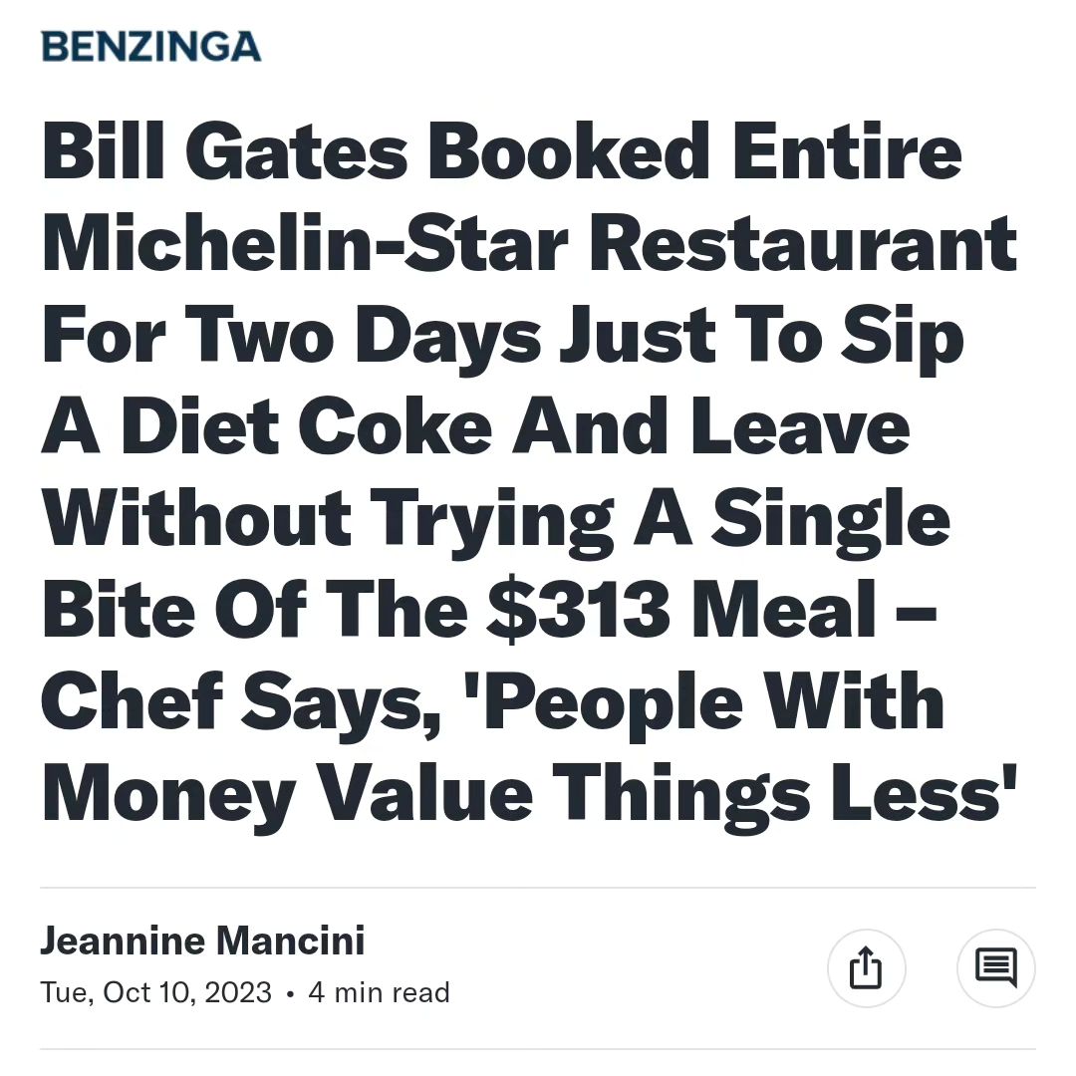1076x1076 pixels.
Task: Click the 4 min read label
Action: (379, 992)
